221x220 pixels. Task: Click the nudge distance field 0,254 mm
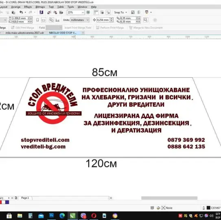tap(103, 20)
